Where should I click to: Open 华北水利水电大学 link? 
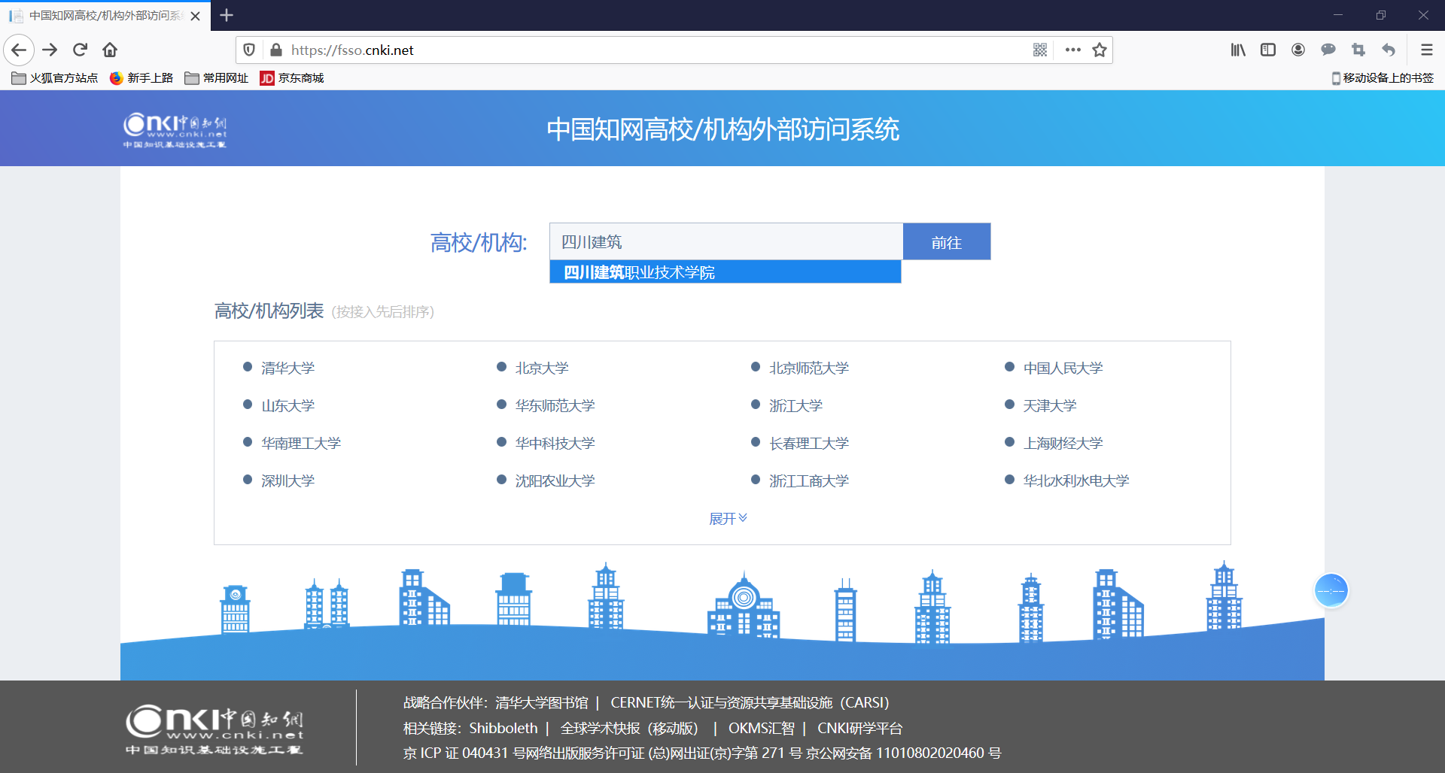[x=1076, y=480]
